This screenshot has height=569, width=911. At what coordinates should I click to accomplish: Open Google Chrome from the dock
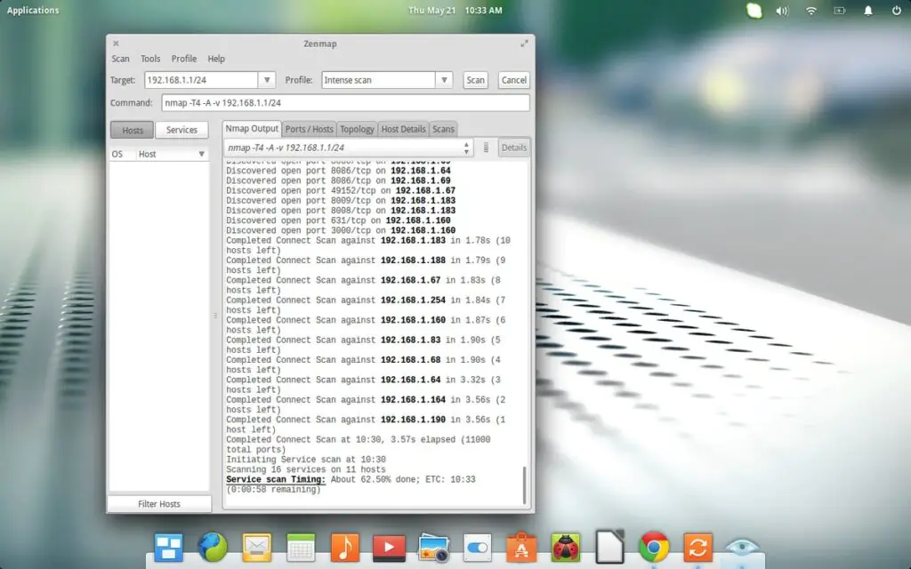(654, 547)
